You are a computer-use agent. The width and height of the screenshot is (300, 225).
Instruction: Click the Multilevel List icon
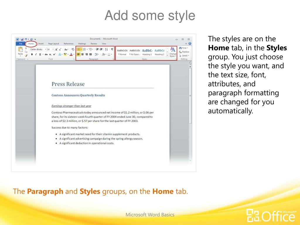tap(90, 49)
